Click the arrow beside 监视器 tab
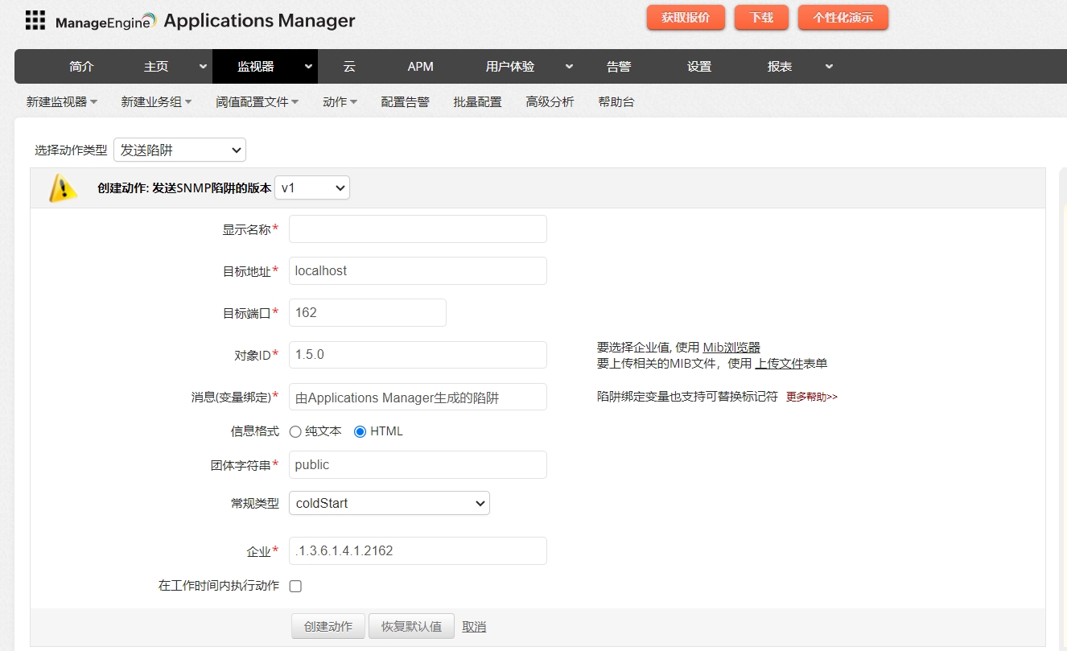This screenshot has height=651, width=1067. coord(308,67)
